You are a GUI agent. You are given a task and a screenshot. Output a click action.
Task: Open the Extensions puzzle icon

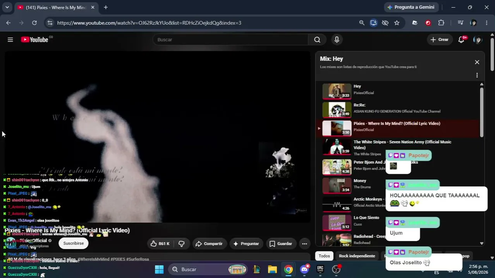[441, 23]
